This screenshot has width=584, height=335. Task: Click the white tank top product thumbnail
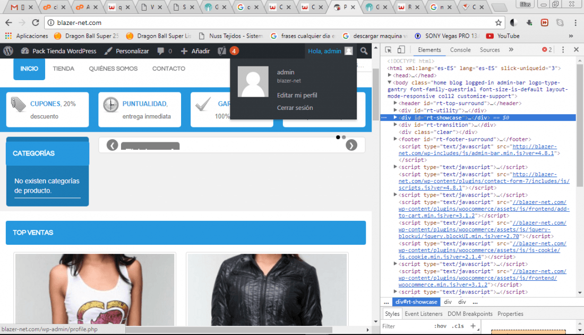click(x=95, y=290)
